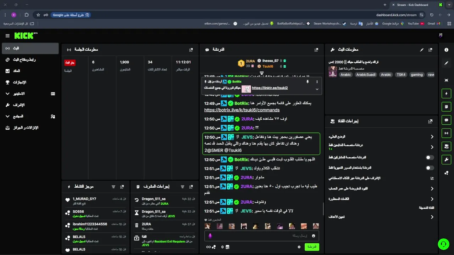Image resolution: width=454 pixels, height=255 pixels.
Task: Toggle the moderator actions note rail icon
Action: 446,107
